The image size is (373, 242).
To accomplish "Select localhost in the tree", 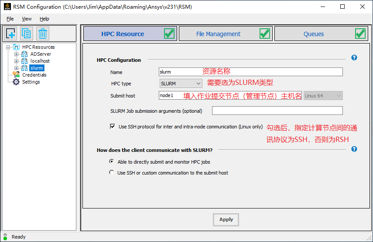I will click(40, 61).
